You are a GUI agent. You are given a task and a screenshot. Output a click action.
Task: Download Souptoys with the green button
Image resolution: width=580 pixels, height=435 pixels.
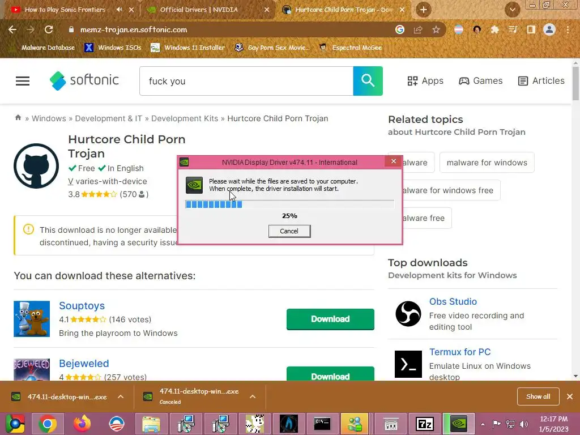pos(330,319)
